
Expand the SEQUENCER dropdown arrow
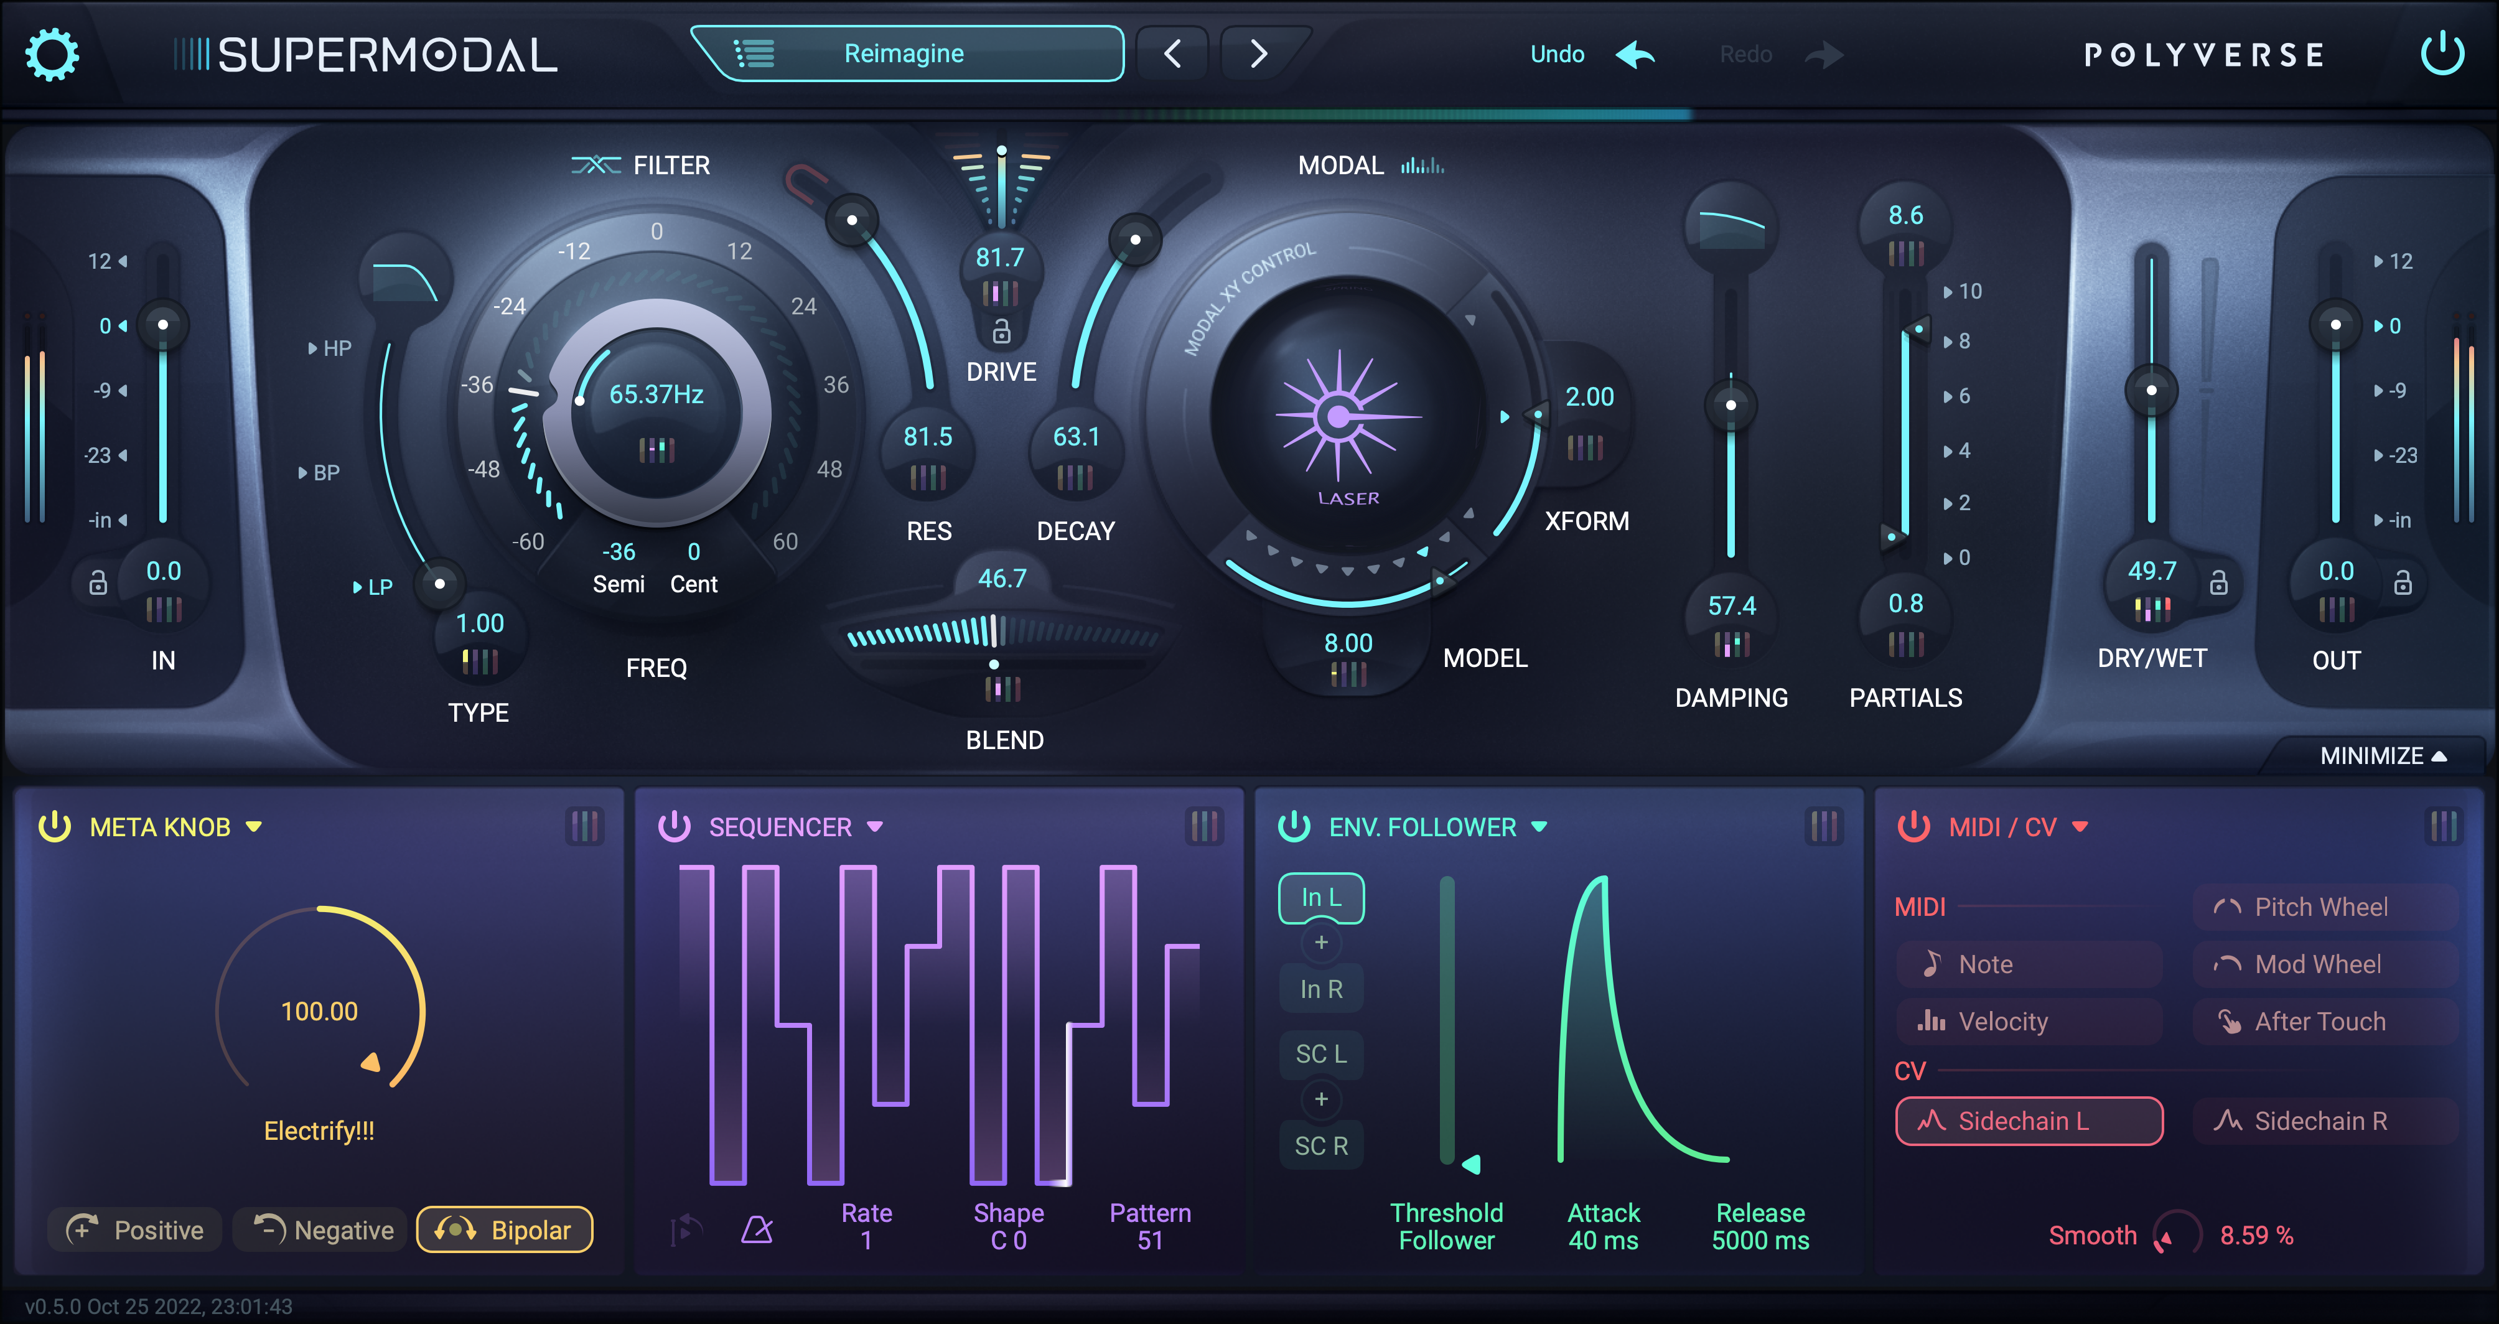[x=874, y=827]
